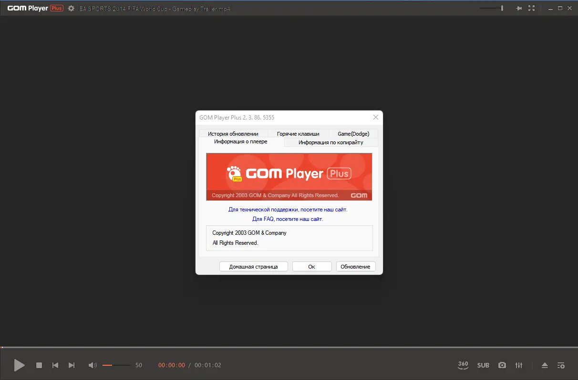Start playback with the Play button
This screenshot has width=578, height=380.
[19, 365]
